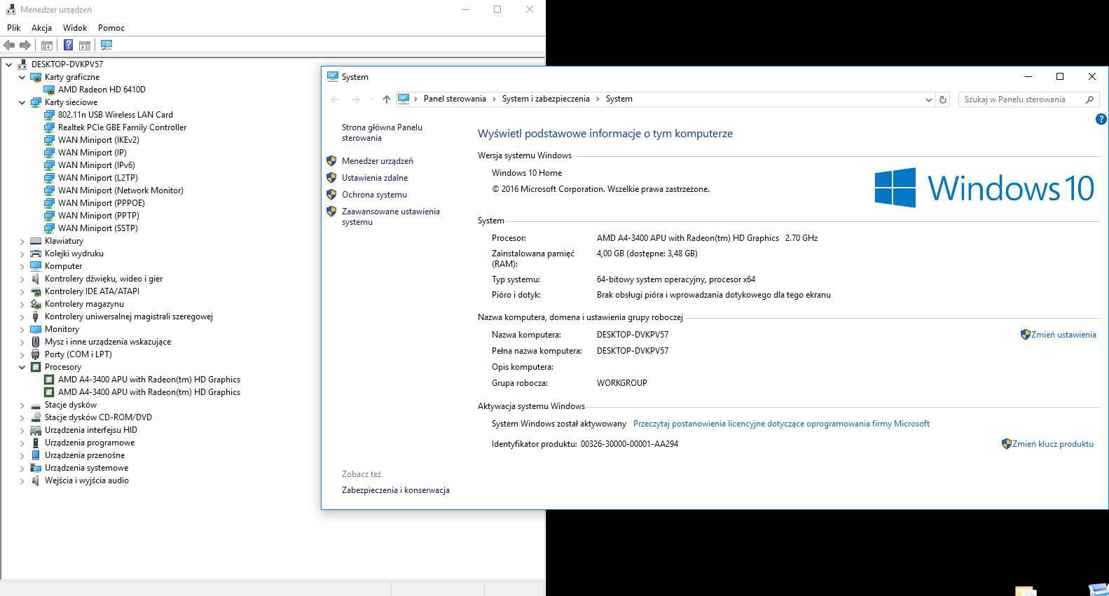Click the Panel sterowania breadcrumb
Image resolution: width=1109 pixels, height=596 pixels.
[x=455, y=99]
